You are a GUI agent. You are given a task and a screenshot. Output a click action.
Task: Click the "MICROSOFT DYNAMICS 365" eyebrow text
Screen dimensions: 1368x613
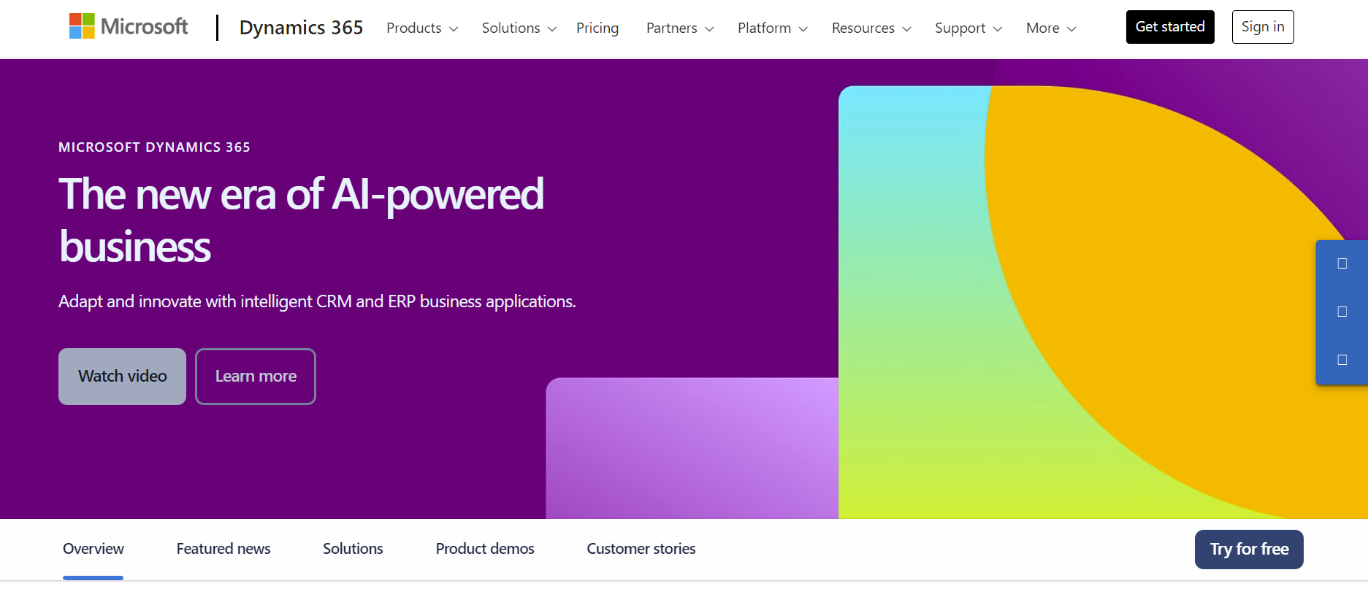154,147
